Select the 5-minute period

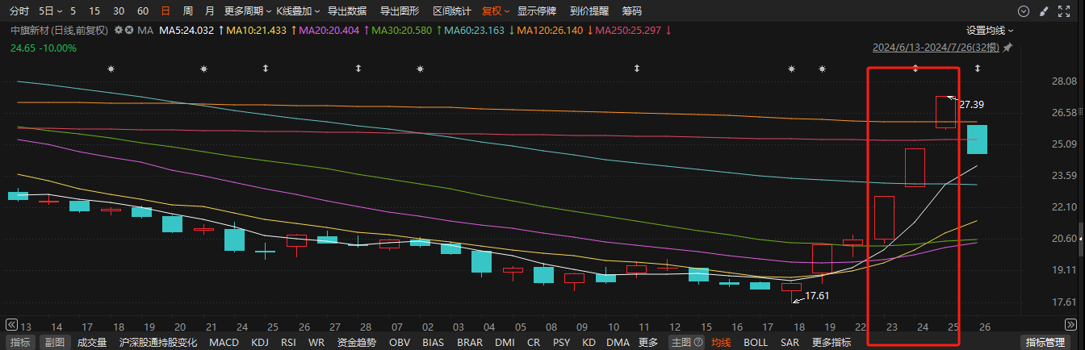(x=73, y=11)
